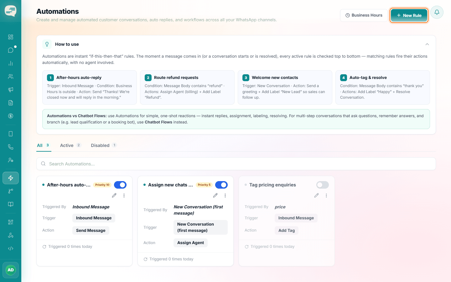The height and width of the screenshot is (282, 451).
Task: Open the templates document icon
Action: tap(11, 103)
